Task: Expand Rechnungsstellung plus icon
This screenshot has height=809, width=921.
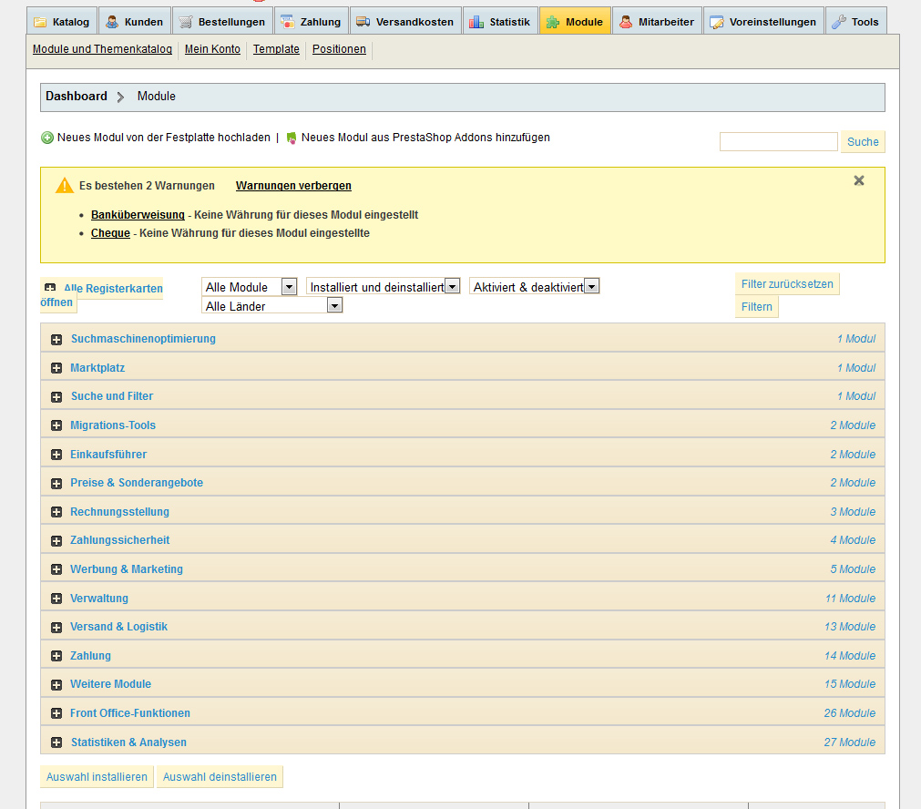Action: [x=56, y=512]
